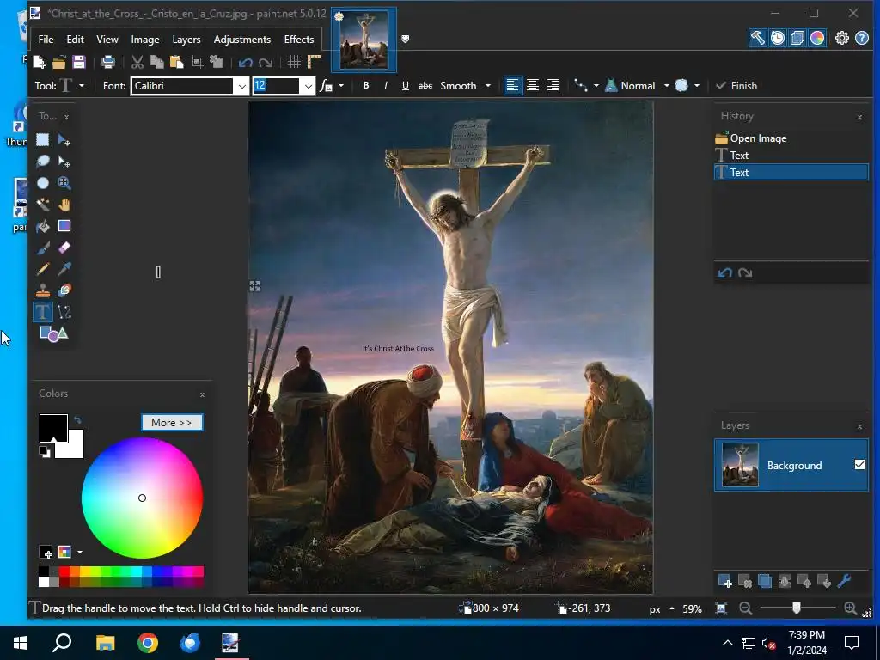Select the Paint Bucket tool
The height and width of the screenshot is (660, 880).
pyautogui.click(x=43, y=226)
